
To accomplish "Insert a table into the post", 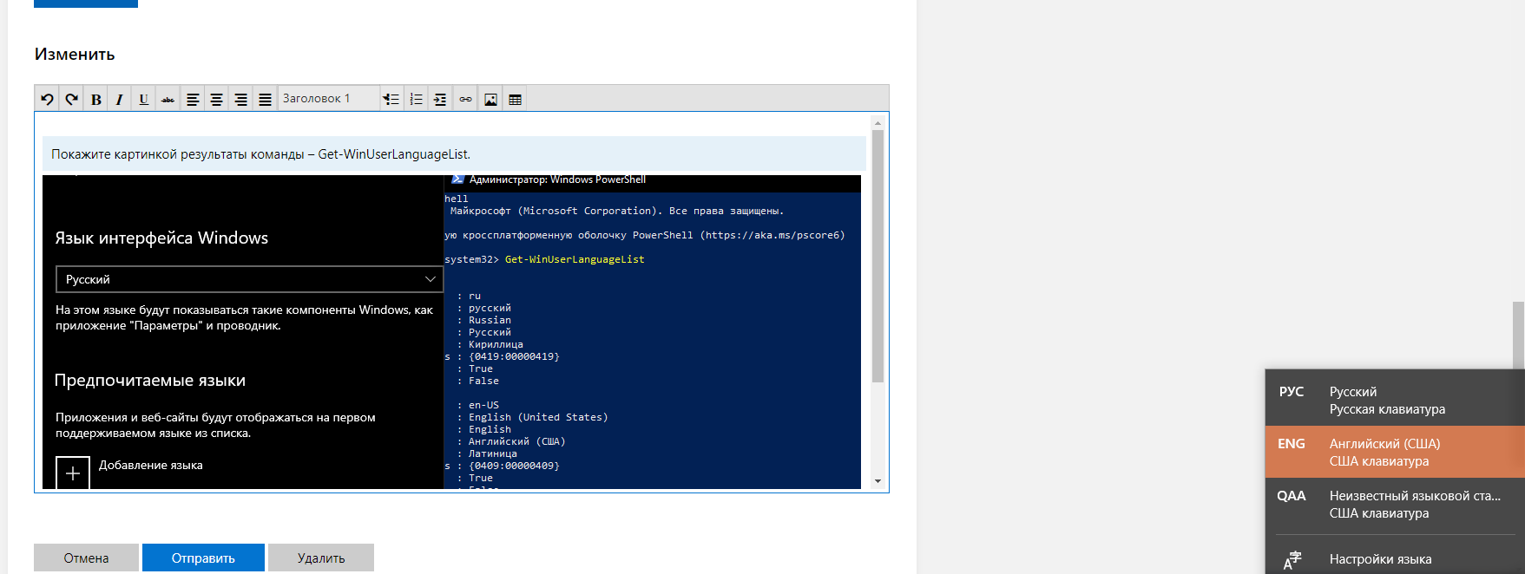I will point(515,99).
